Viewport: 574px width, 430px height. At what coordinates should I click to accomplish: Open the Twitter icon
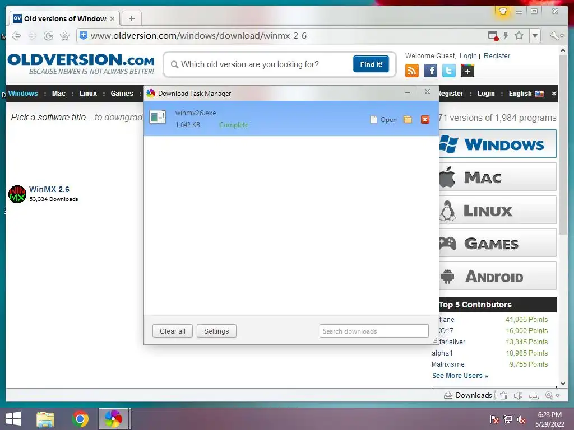click(x=449, y=71)
